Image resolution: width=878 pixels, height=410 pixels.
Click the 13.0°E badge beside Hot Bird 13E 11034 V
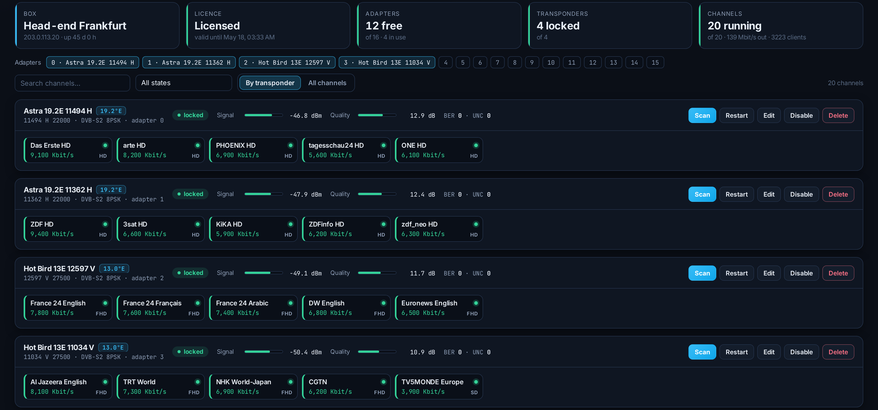[113, 348]
